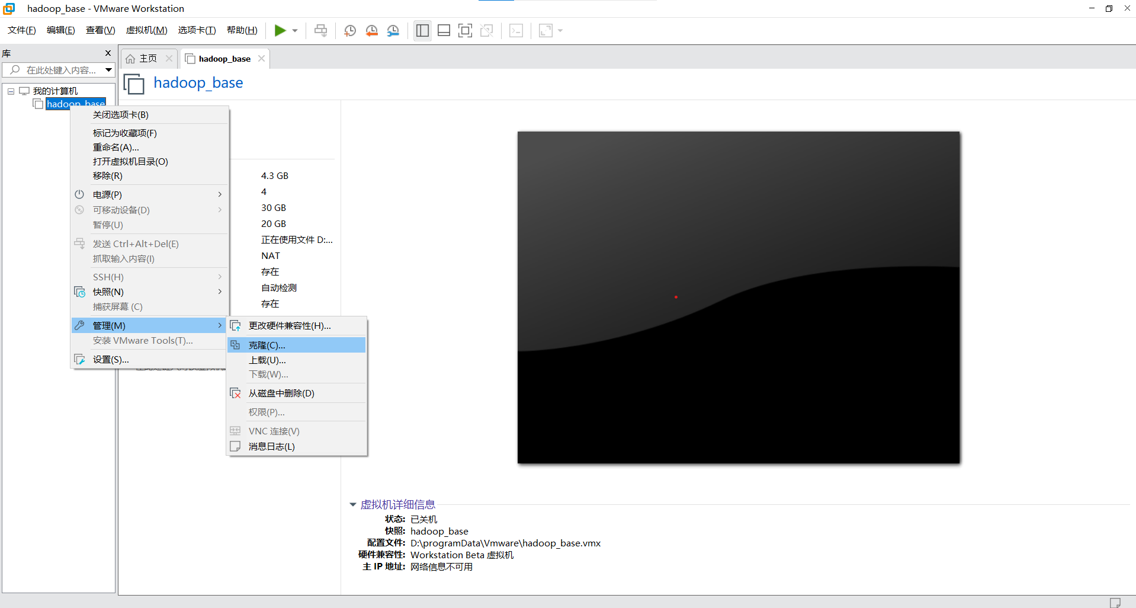
Task: Choose 上载(U)... in the manage submenu
Action: click(x=297, y=360)
